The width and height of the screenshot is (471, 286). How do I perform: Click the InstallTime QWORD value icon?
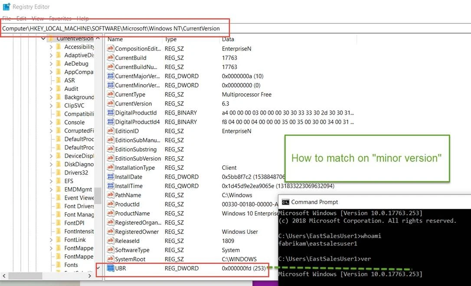[x=110, y=186]
